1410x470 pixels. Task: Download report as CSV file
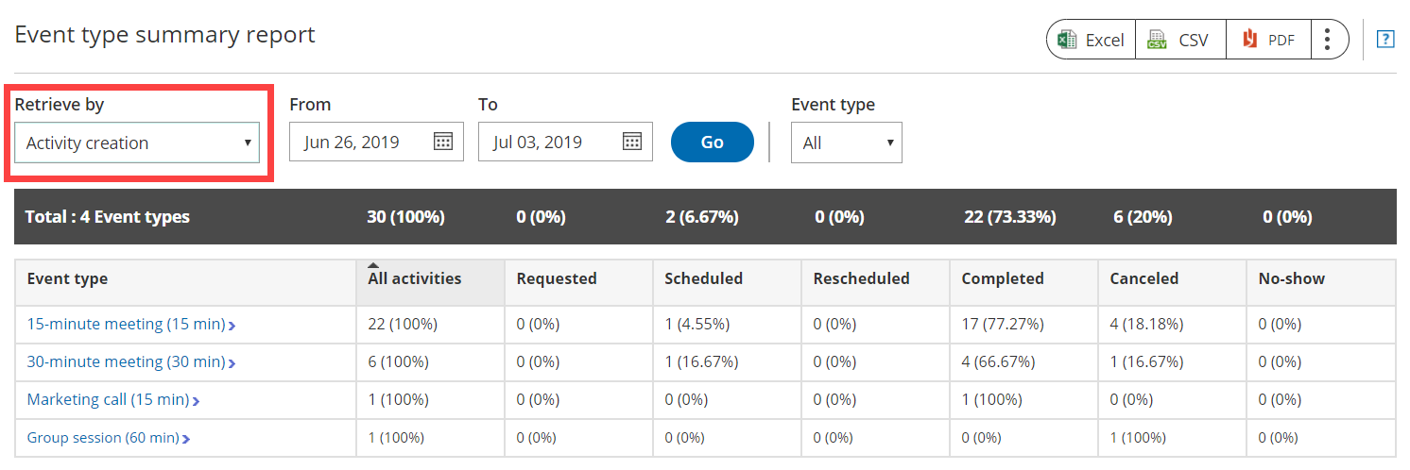pos(1178,40)
